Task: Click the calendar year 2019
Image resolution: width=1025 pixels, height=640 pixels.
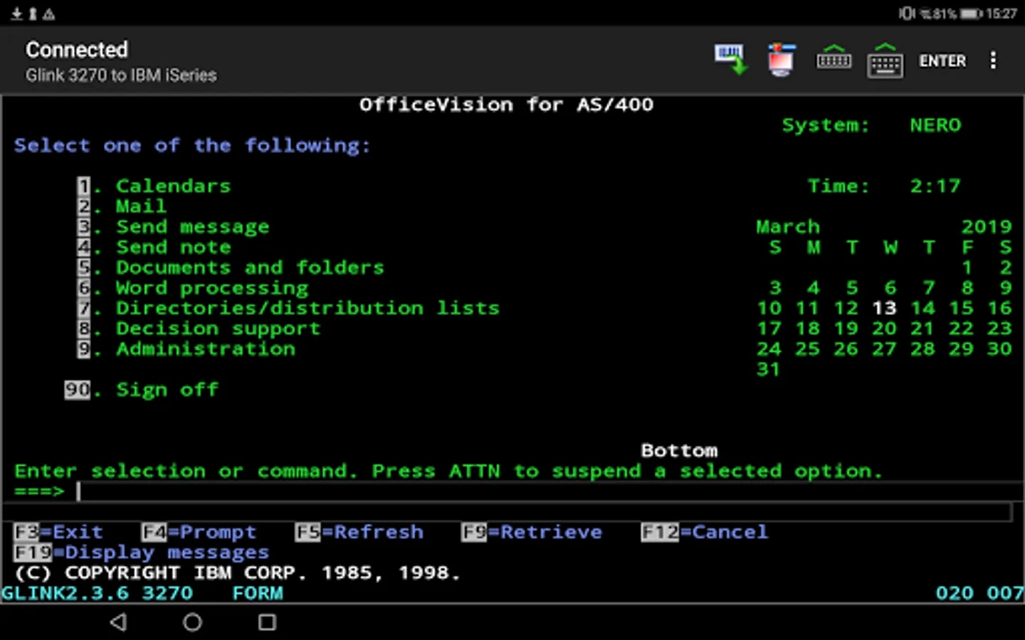Action: click(x=987, y=227)
